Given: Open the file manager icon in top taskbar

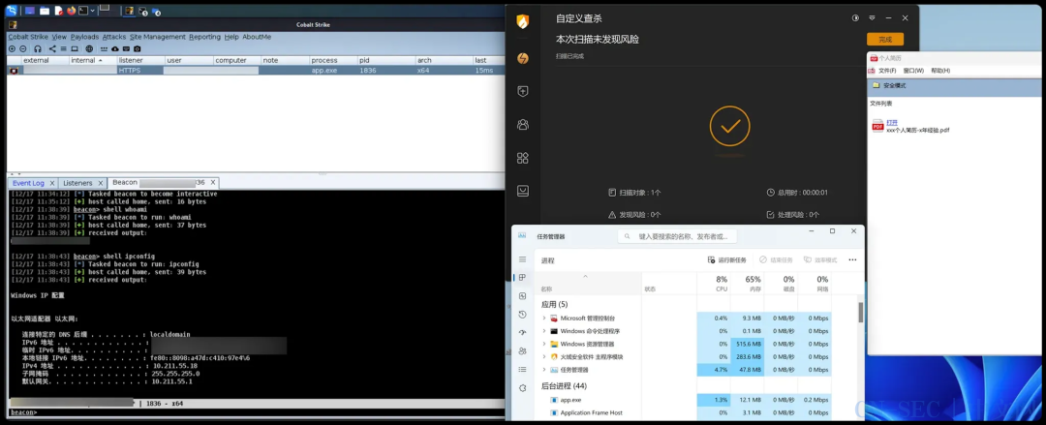Looking at the screenshot, I should pyautogui.click(x=45, y=11).
